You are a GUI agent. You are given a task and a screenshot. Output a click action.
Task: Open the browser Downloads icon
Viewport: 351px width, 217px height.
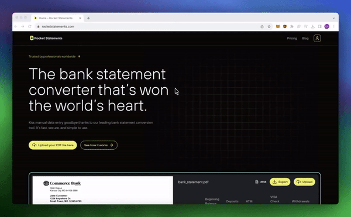coord(313,26)
